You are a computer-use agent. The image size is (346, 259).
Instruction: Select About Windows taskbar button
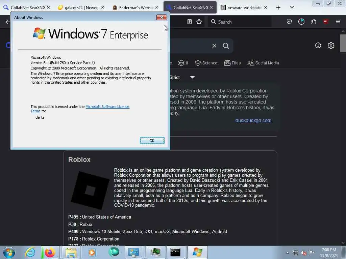pyautogui.click(x=197, y=252)
